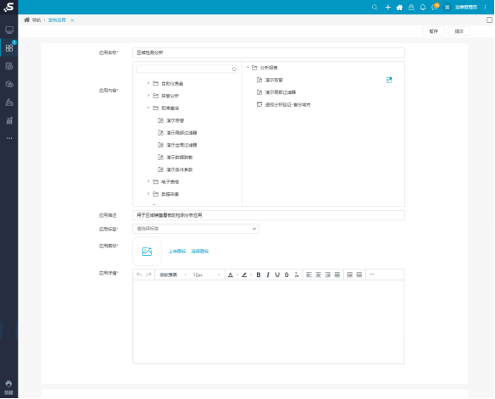Expand the 探索分析 folder

point(148,96)
